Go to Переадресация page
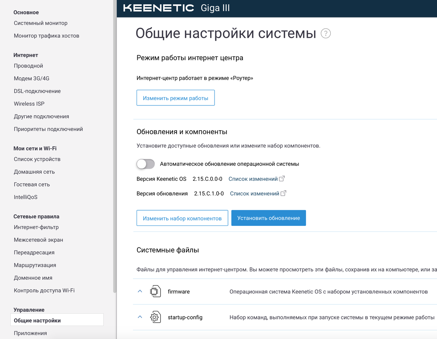The width and height of the screenshot is (437, 339). tap(34, 252)
